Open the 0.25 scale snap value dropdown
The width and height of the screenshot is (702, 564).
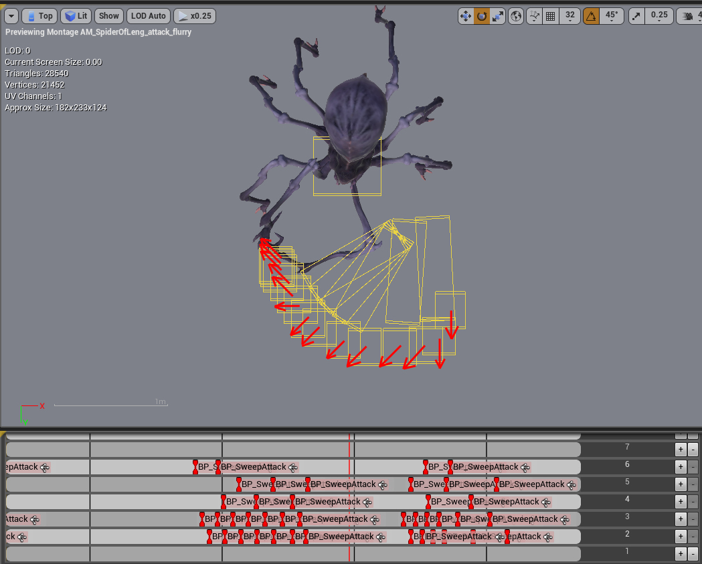pos(659,16)
